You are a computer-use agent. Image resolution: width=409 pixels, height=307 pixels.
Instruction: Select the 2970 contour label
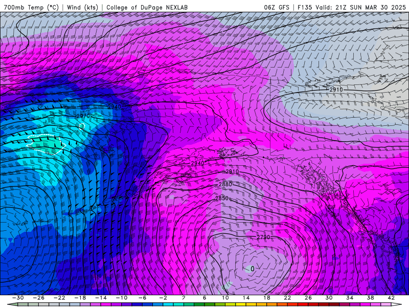(x=83, y=116)
